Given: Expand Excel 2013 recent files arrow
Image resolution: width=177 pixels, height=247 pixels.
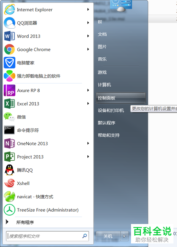Looking at the screenshot, I should [x=88, y=103].
